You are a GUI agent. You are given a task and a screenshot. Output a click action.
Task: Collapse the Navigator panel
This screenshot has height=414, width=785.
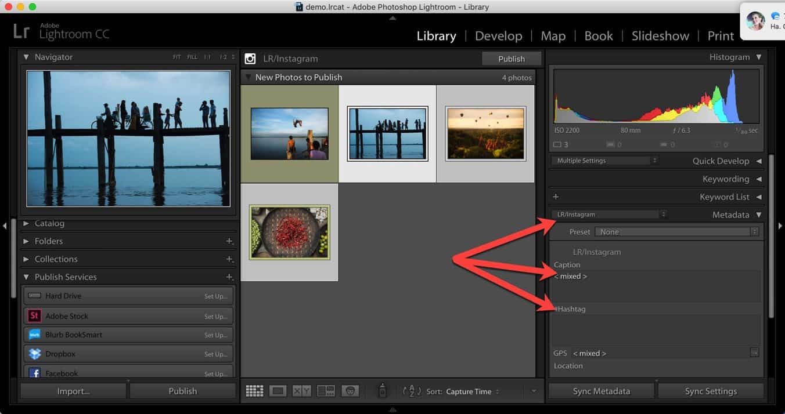26,57
